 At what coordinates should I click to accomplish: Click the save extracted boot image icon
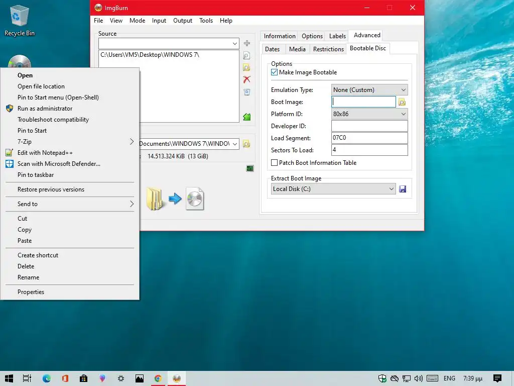pos(403,189)
